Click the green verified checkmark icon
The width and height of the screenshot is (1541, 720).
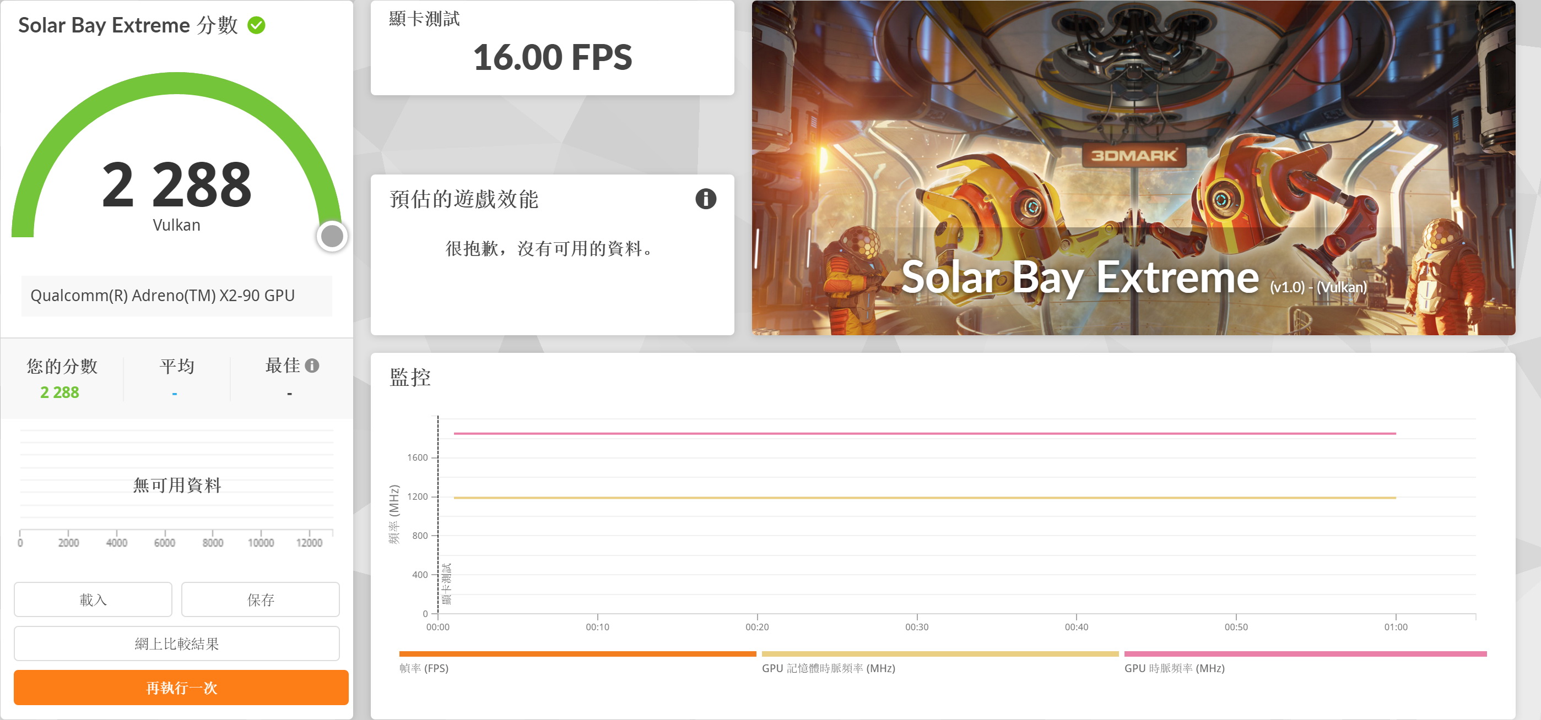(x=256, y=25)
